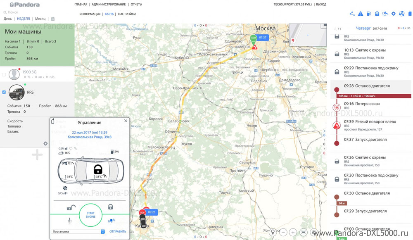Check the 1900 3G car checkbox
Viewport: 413px width, 240px height.
tap(4, 74)
